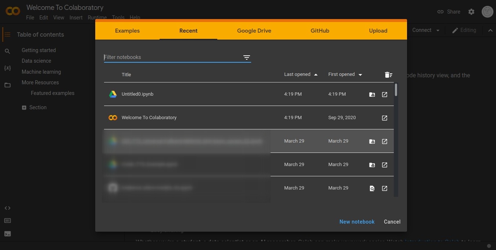
Task: Open the Connect dropdown arrow
Action: 438,30
